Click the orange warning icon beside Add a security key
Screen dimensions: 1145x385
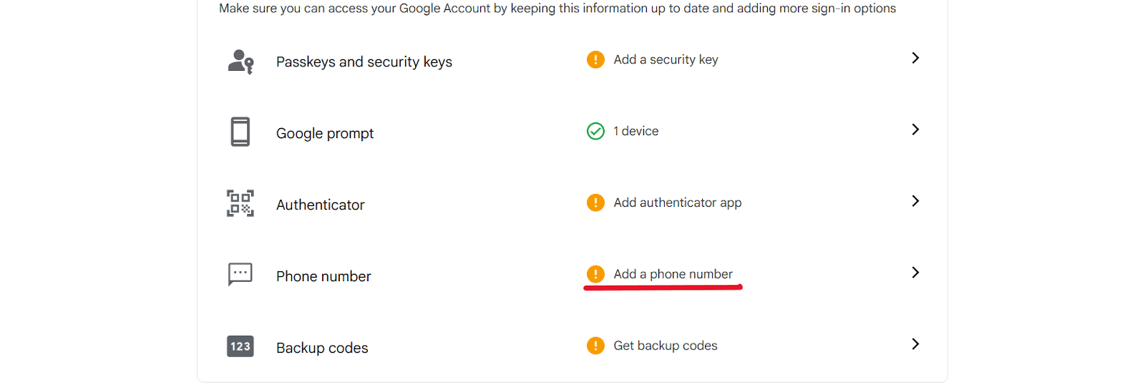595,59
